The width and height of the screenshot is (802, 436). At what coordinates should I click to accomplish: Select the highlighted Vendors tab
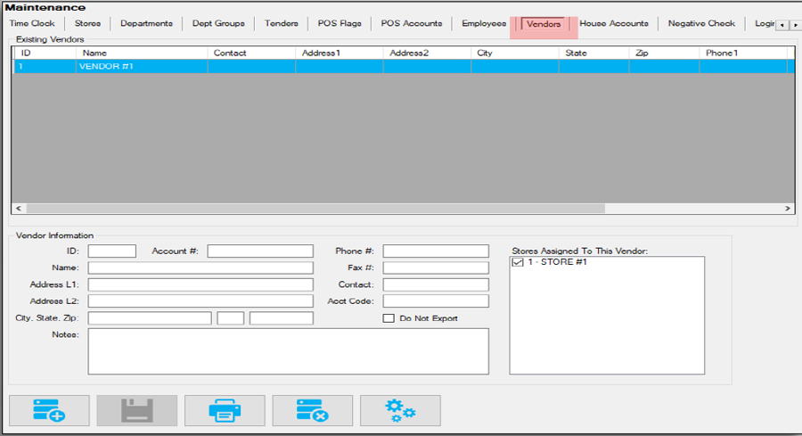(x=544, y=24)
